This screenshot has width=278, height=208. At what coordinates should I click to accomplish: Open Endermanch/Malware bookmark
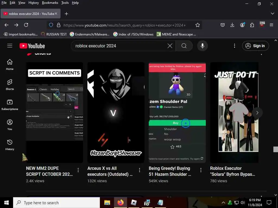click(90, 34)
